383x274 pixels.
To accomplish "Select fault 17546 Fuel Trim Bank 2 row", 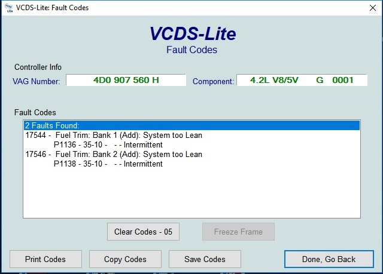I will point(191,154).
